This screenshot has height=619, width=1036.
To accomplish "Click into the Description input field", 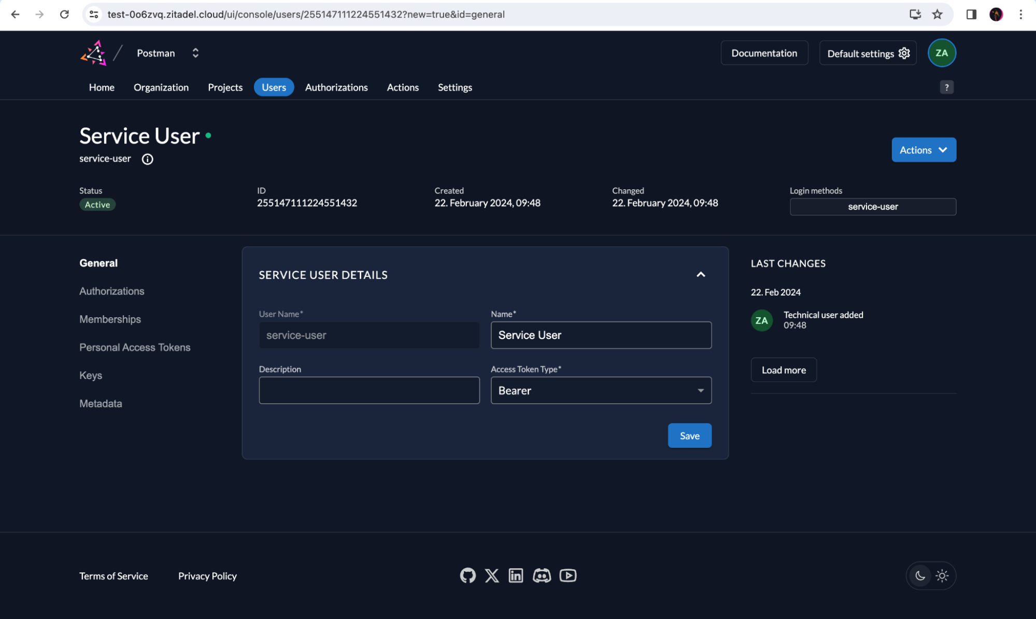I will point(369,390).
